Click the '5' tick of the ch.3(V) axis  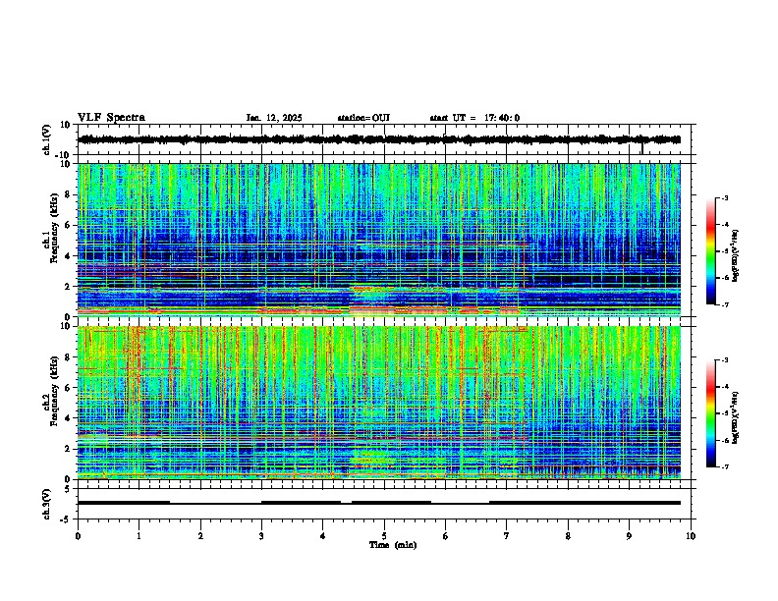point(68,489)
